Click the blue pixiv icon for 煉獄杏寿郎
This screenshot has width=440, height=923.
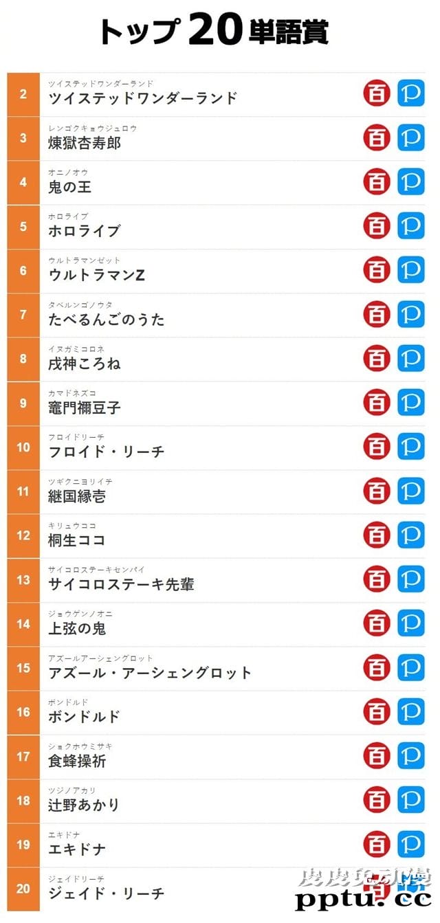pos(411,138)
